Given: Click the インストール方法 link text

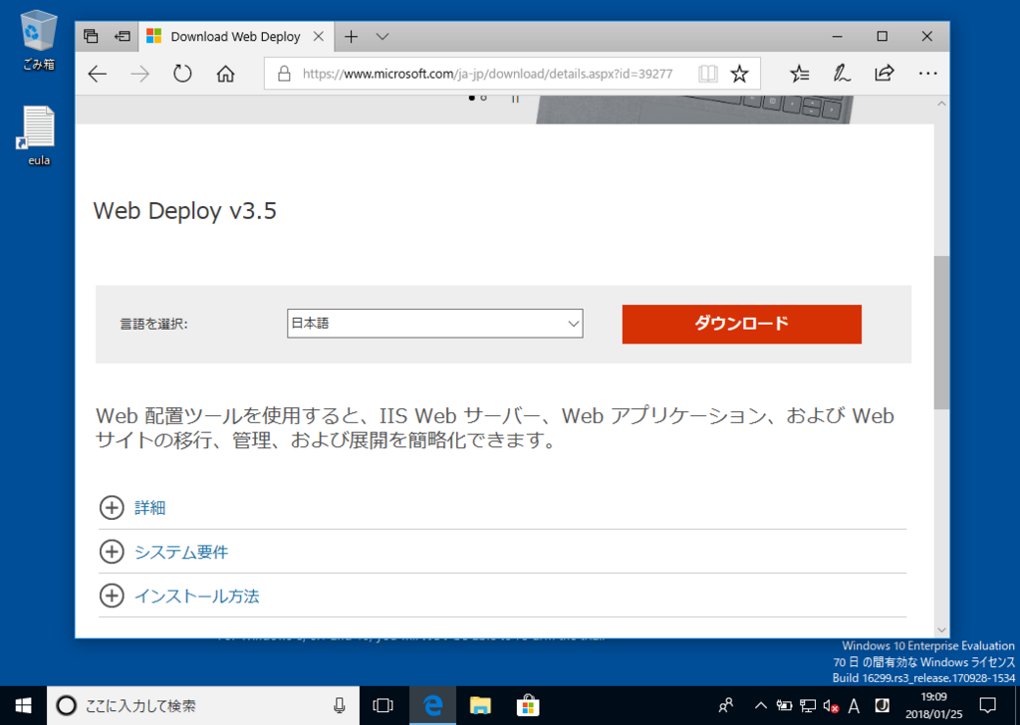Looking at the screenshot, I should pyautogui.click(x=196, y=596).
